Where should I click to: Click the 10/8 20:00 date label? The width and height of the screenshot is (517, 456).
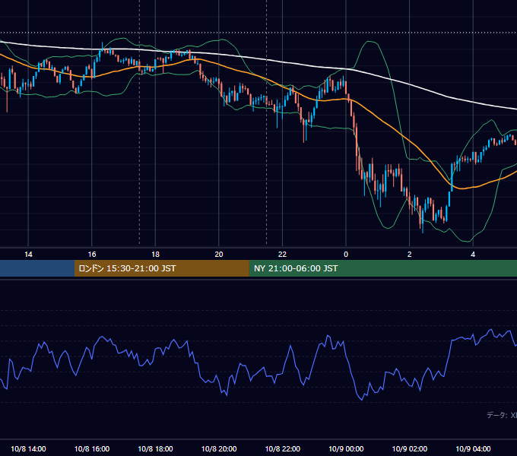[219, 448]
